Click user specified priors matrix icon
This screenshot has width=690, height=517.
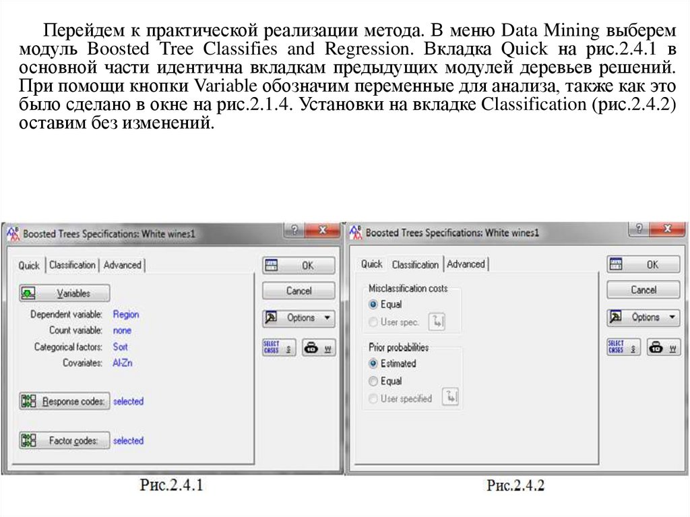(451, 397)
